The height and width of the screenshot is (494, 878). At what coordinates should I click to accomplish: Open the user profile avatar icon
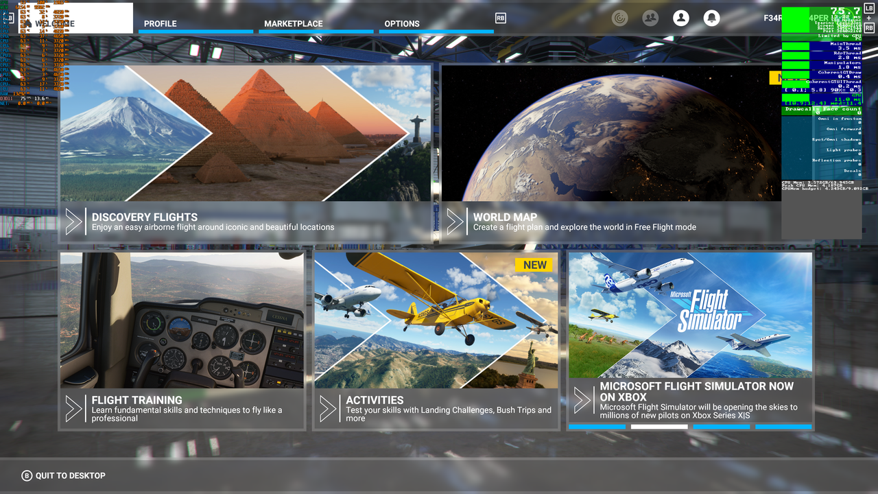681,18
